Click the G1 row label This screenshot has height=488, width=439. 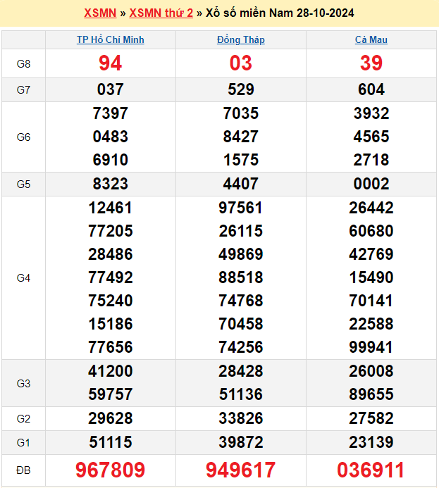coord(23,442)
